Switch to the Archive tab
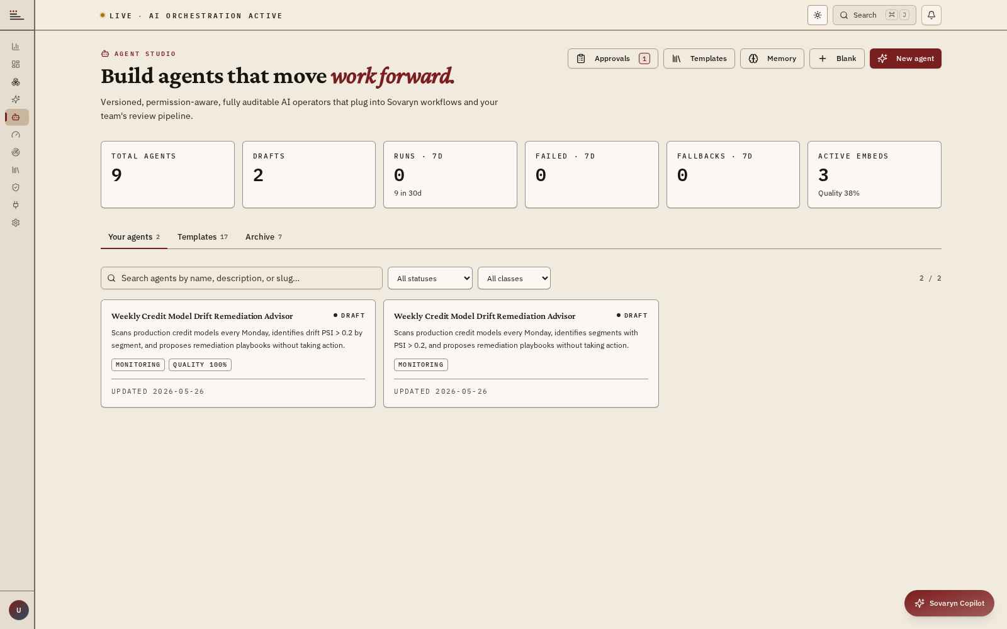The image size is (1007, 629). click(x=264, y=237)
